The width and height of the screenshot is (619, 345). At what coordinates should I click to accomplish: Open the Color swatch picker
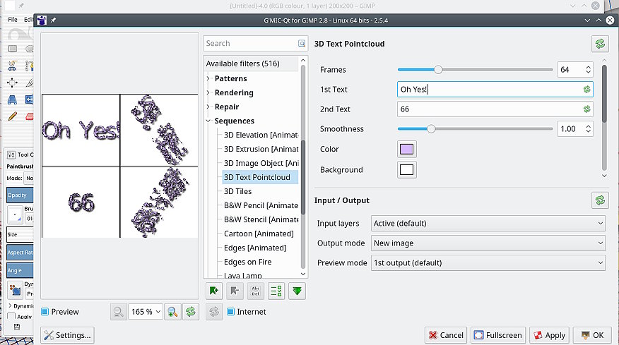(406, 149)
